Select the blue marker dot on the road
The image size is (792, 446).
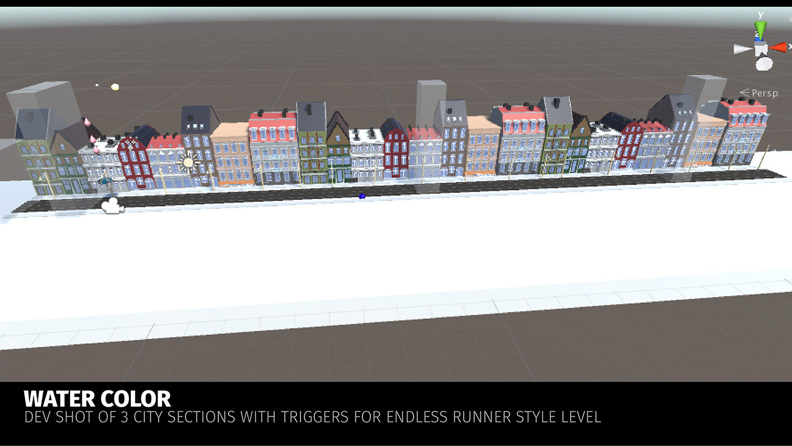[362, 196]
